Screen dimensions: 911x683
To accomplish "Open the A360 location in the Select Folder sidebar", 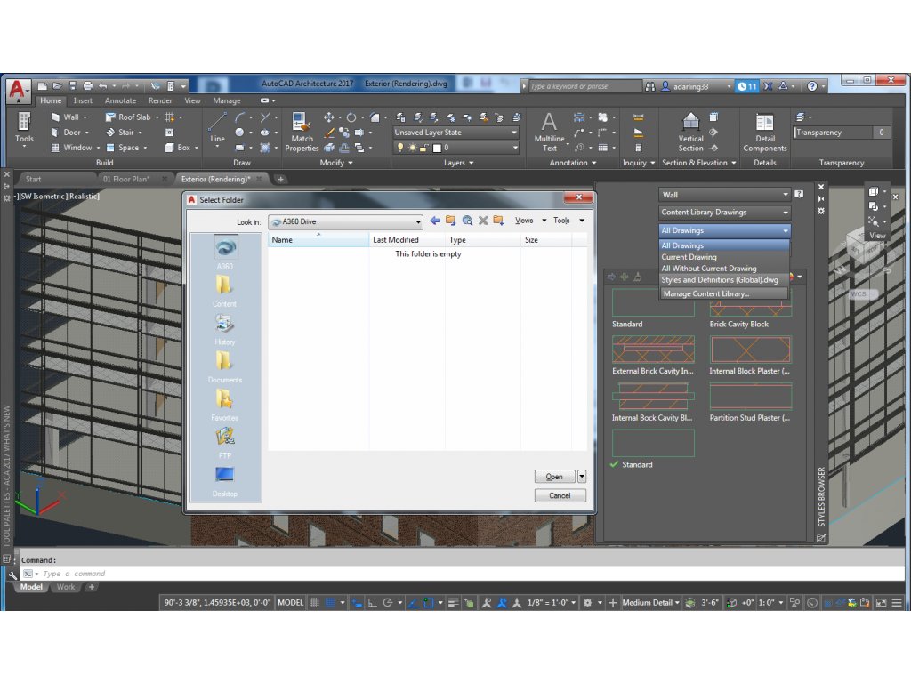I will click(x=225, y=253).
